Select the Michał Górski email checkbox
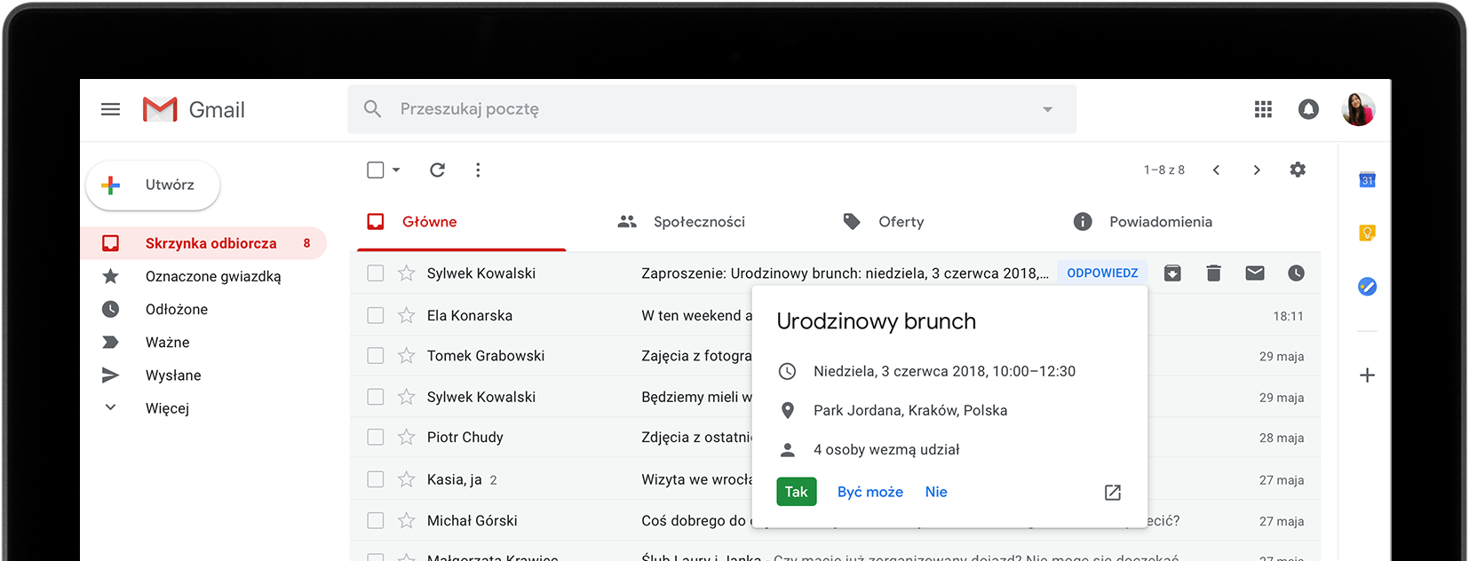Screen dimensions: 1469x561 tap(376, 521)
